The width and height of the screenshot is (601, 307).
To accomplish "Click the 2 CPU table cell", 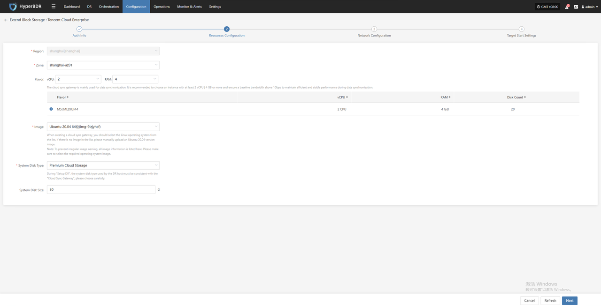I will point(342,109).
